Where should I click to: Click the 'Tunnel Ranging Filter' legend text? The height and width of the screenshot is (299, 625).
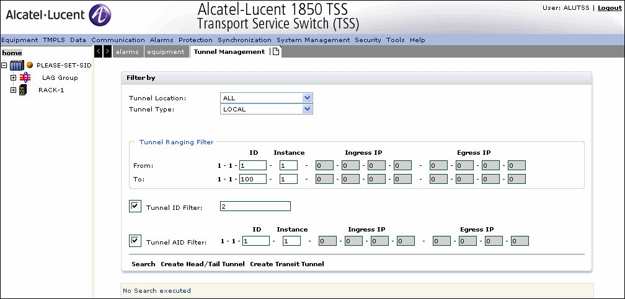coord(176,142)
